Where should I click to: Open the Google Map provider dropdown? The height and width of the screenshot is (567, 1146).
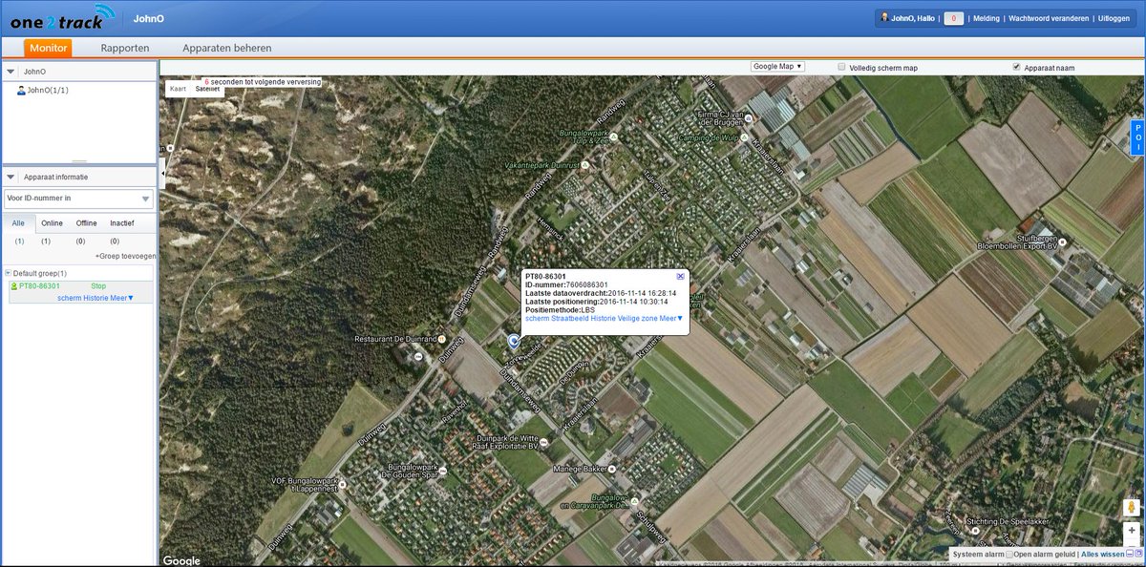point(778,67)
